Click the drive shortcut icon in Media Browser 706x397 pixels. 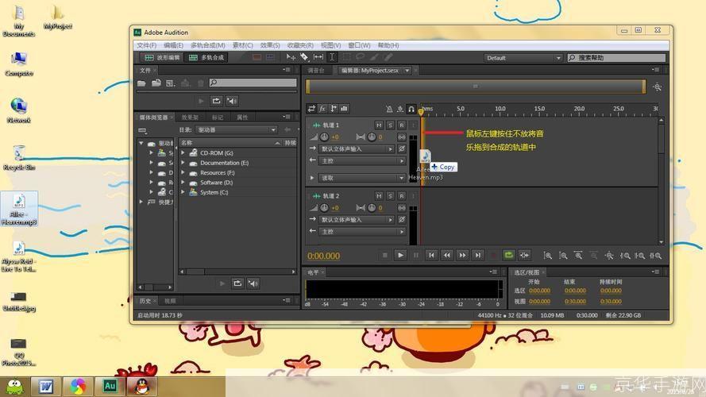point(143,130)
